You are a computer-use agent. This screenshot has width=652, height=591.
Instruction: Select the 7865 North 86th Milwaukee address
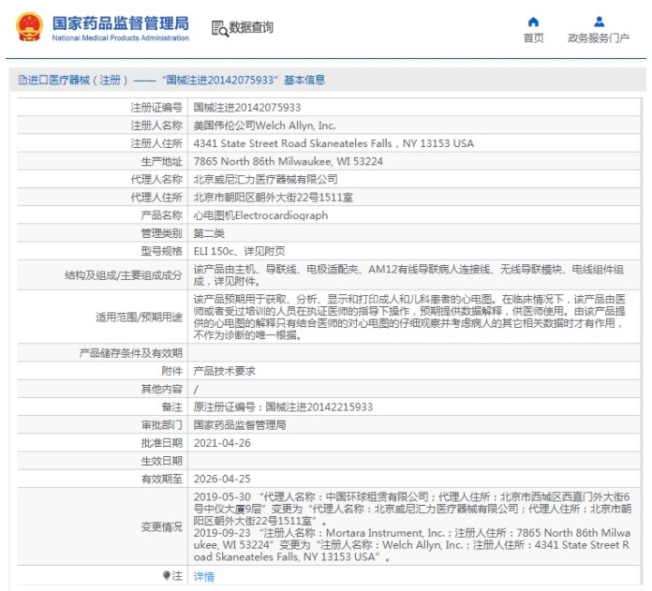tap(288, 161)
